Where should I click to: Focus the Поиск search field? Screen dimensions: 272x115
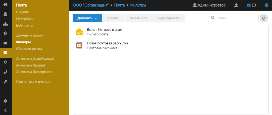[x=233, y=18]
